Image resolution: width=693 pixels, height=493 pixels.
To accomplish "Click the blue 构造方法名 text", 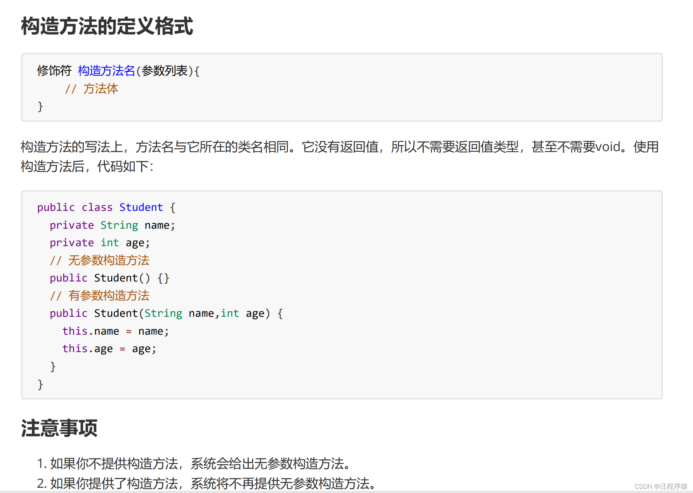I will (106, 71).
